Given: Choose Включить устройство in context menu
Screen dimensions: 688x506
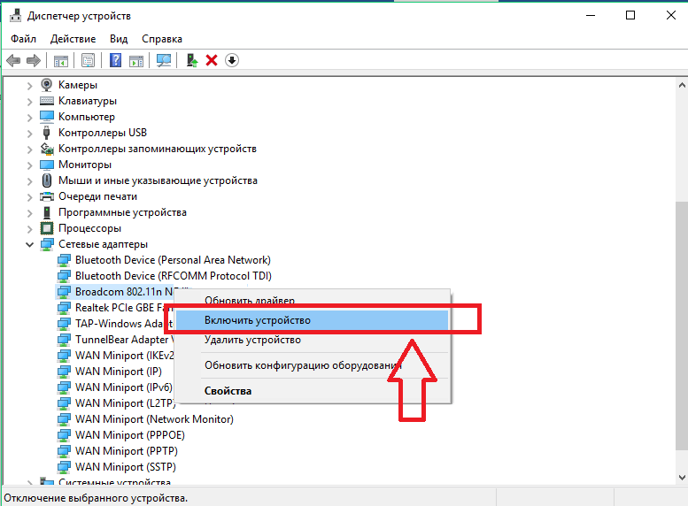Looking at the screenshot, I should point(312,320).
